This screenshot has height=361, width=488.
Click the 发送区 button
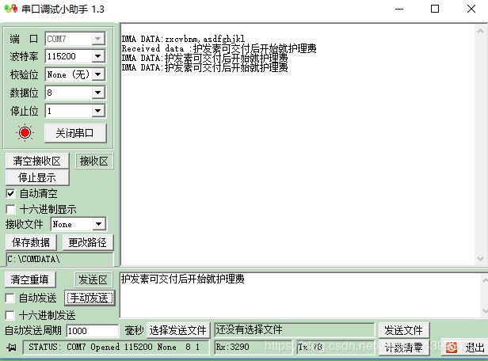93,279
